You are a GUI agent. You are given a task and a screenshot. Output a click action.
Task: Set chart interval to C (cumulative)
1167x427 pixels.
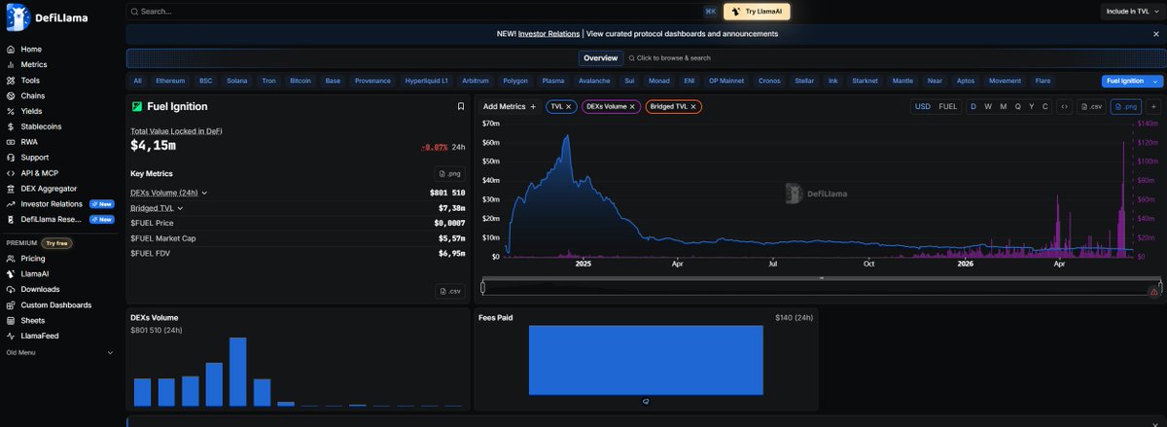[1045, 106]
